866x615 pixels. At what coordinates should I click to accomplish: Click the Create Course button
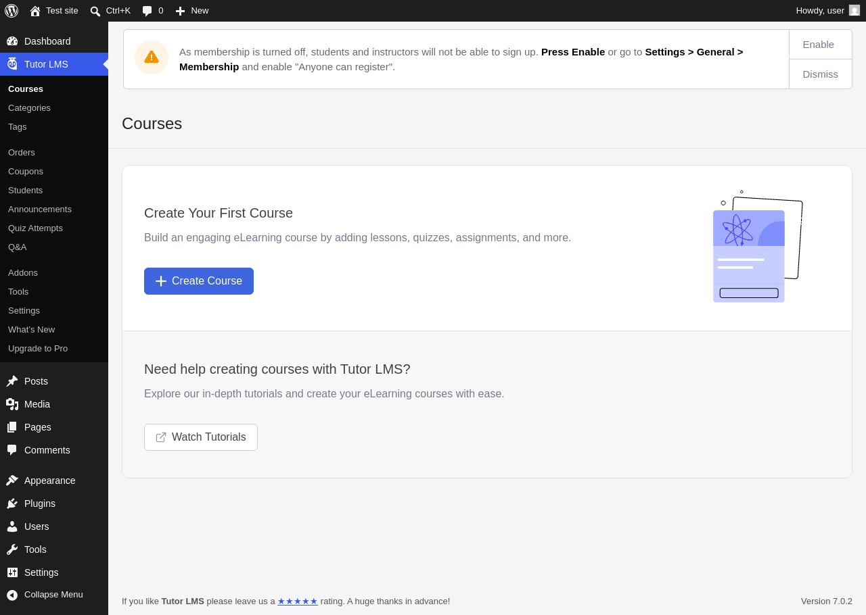(x=199, y=281)
